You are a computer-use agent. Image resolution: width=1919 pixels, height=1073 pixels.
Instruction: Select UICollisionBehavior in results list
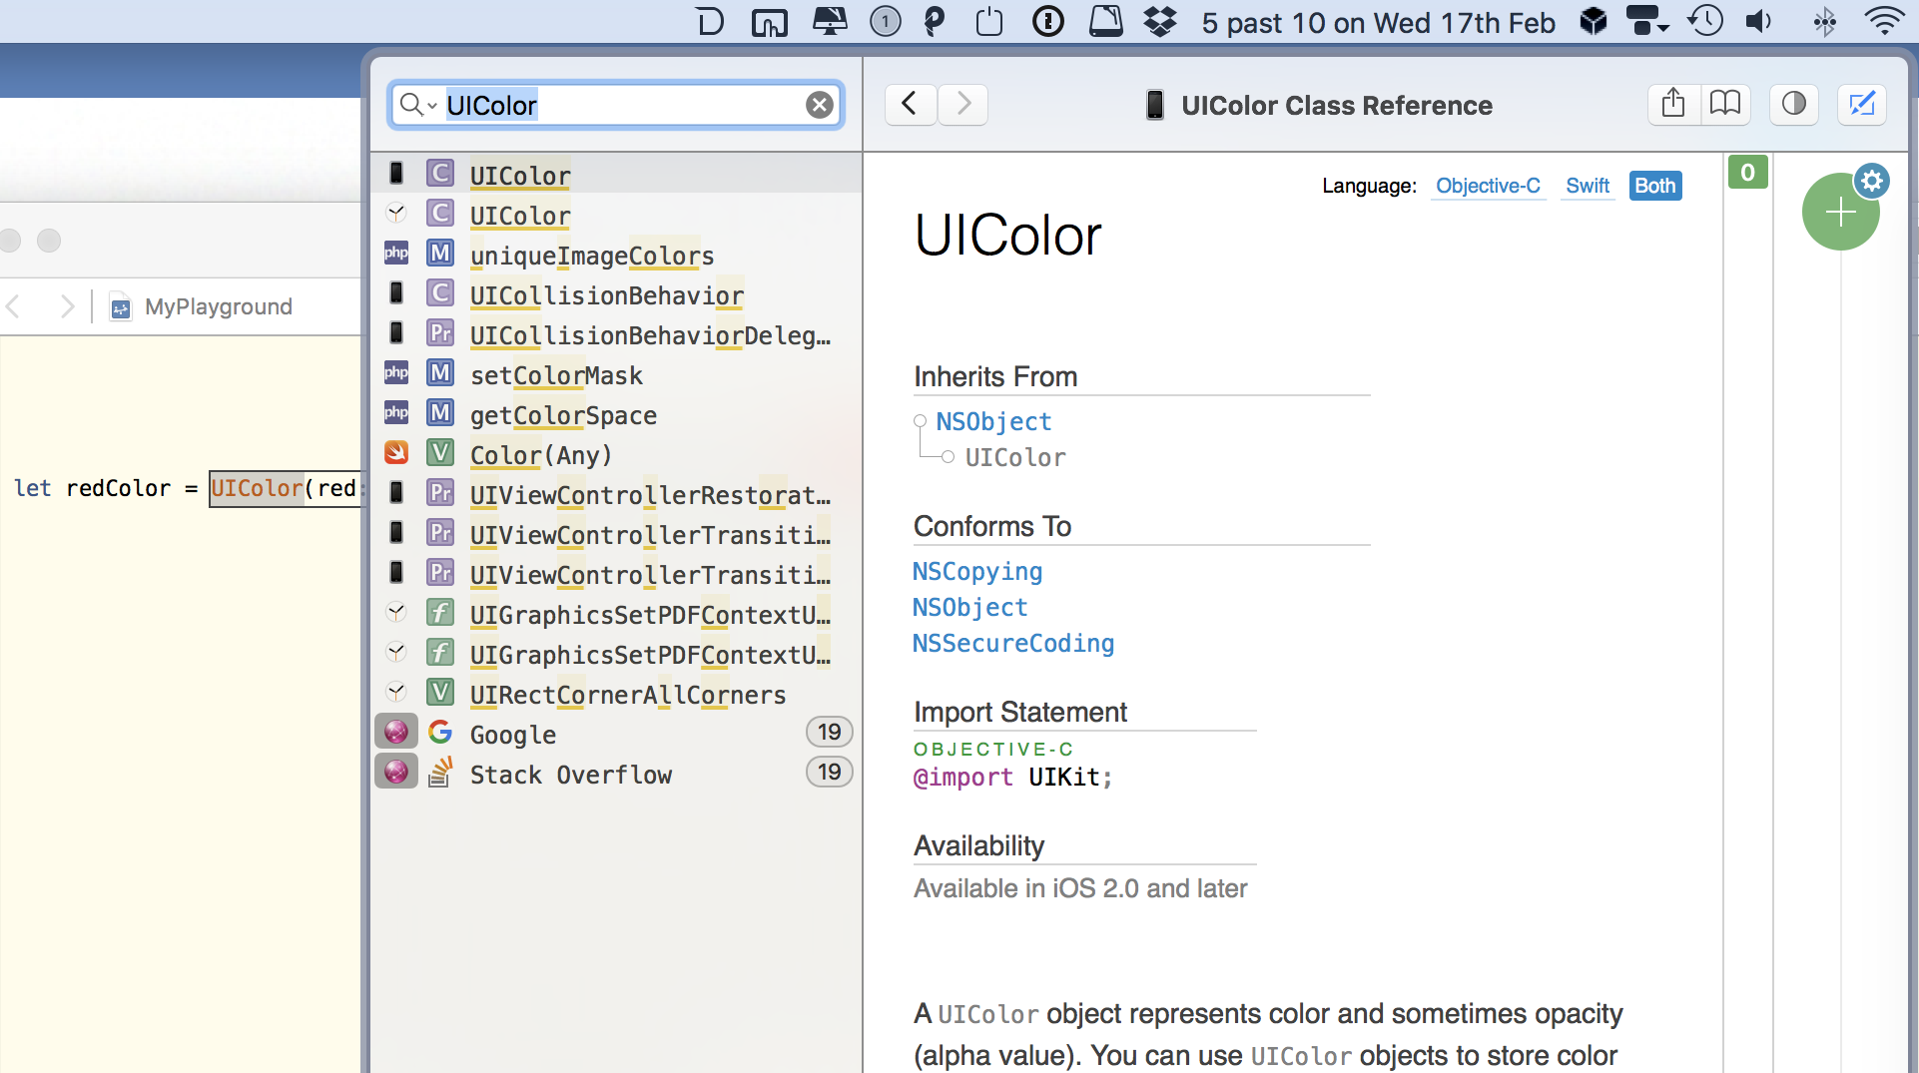pyautogui.click(x=606, y=295)
